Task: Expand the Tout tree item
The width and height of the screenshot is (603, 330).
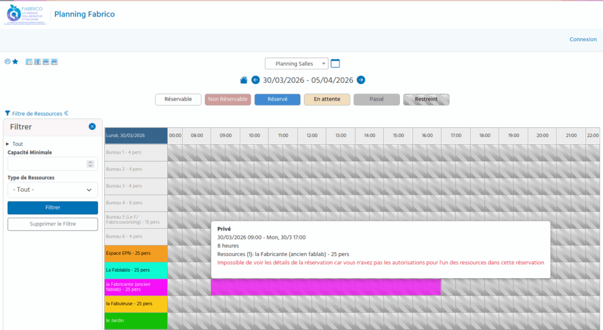Action: click(8, 144)
